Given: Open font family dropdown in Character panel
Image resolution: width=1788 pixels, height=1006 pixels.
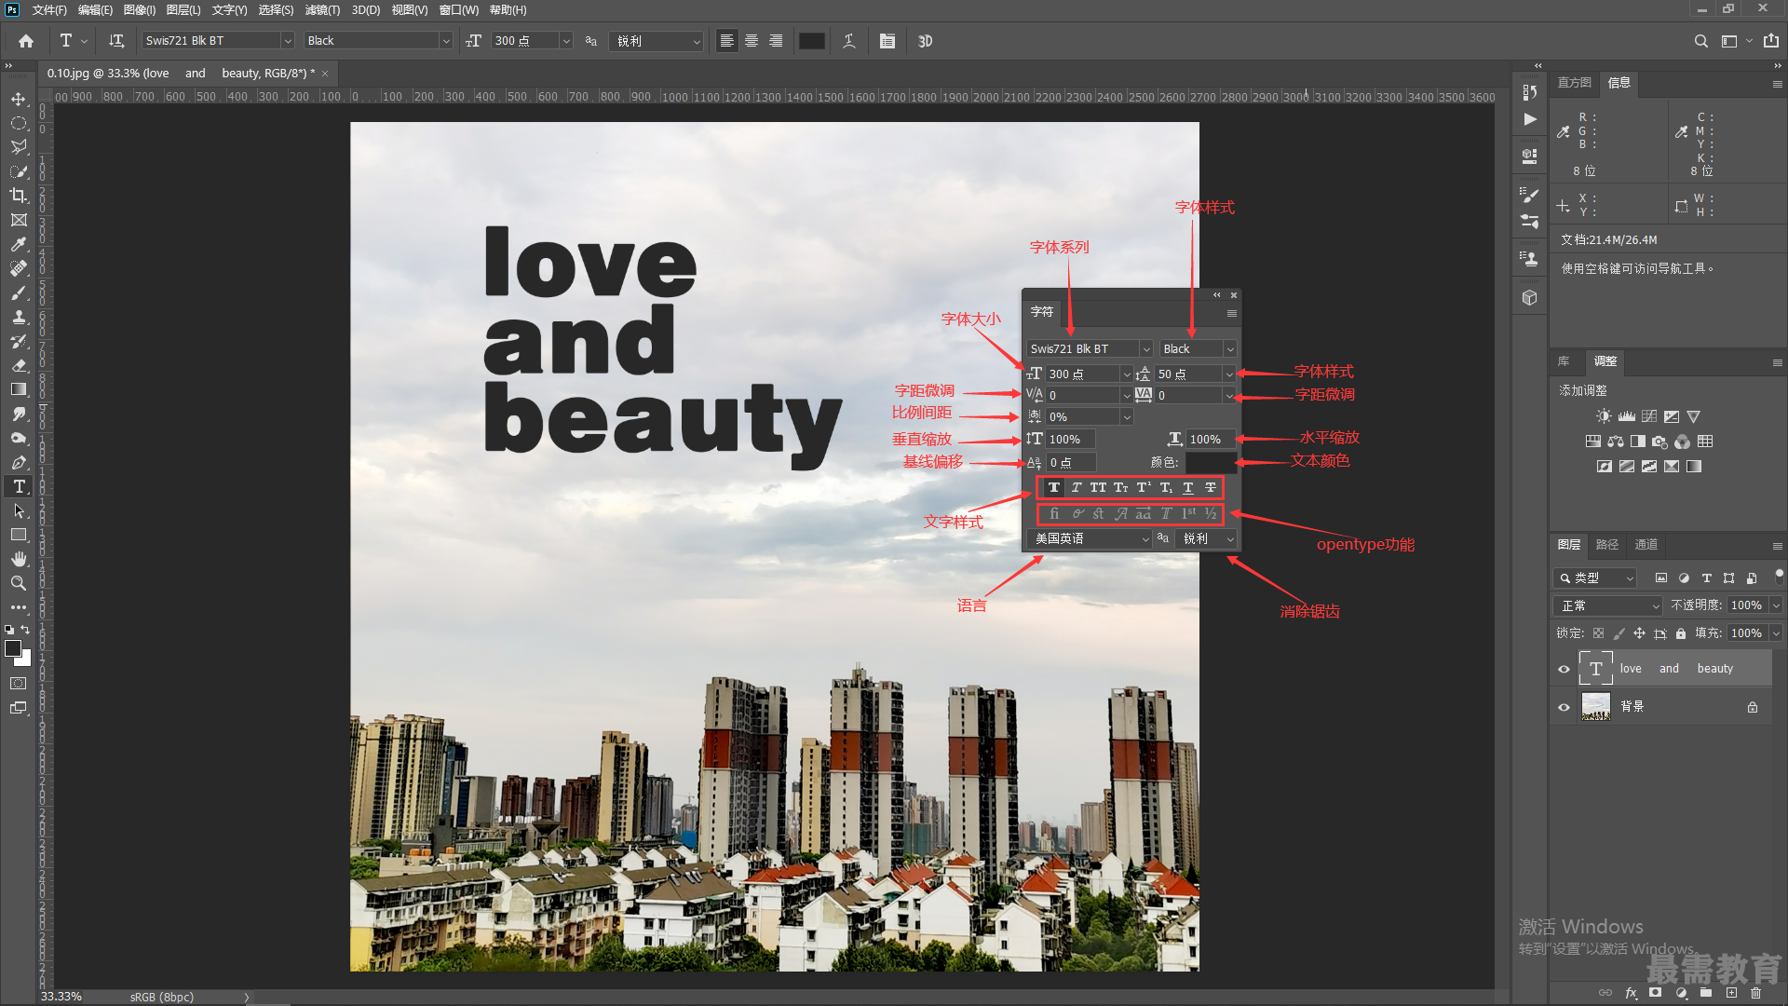Looking at the screenshot, I should click(1146, 349).
